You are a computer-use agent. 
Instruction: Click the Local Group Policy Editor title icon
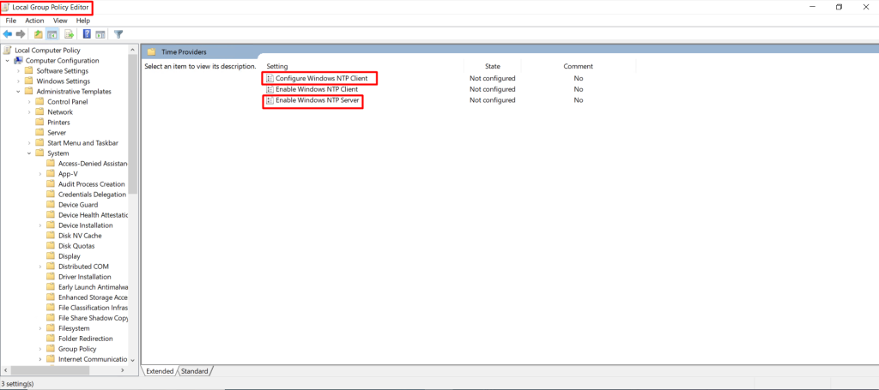pos(6,7)
